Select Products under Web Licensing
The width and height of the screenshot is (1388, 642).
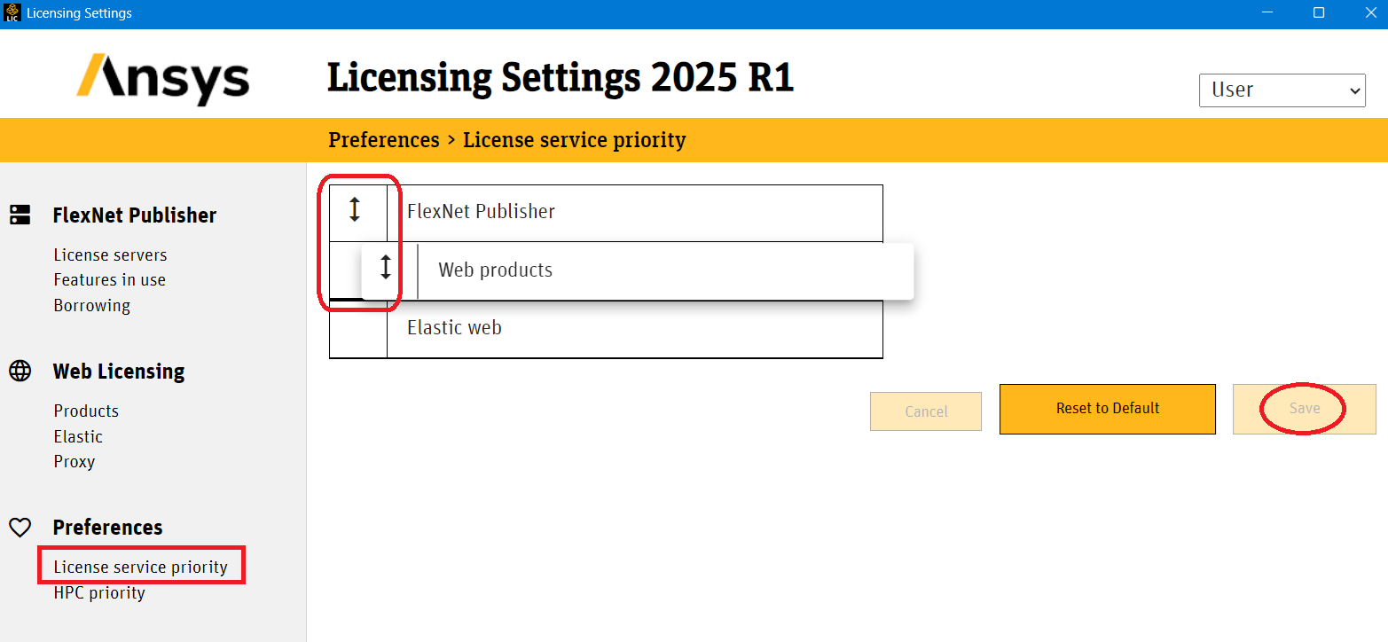(x=86, y=411)
